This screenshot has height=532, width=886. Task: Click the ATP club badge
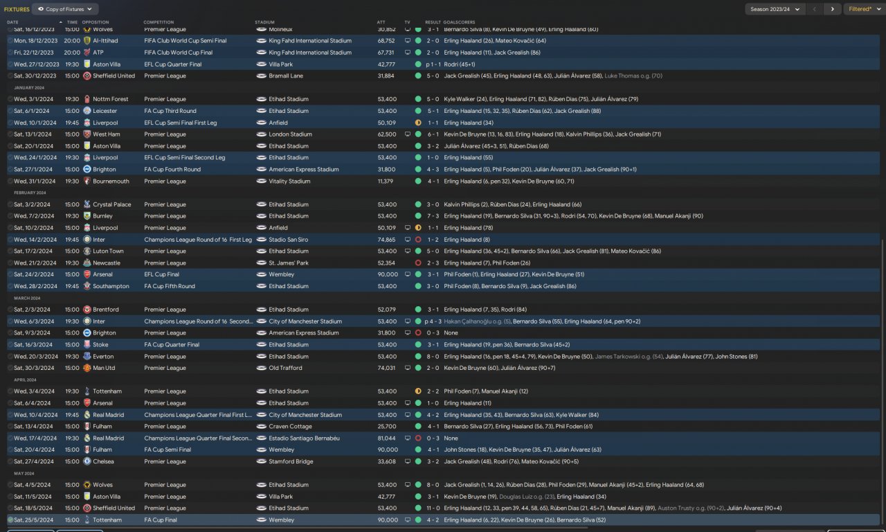(x=87, y=53)
